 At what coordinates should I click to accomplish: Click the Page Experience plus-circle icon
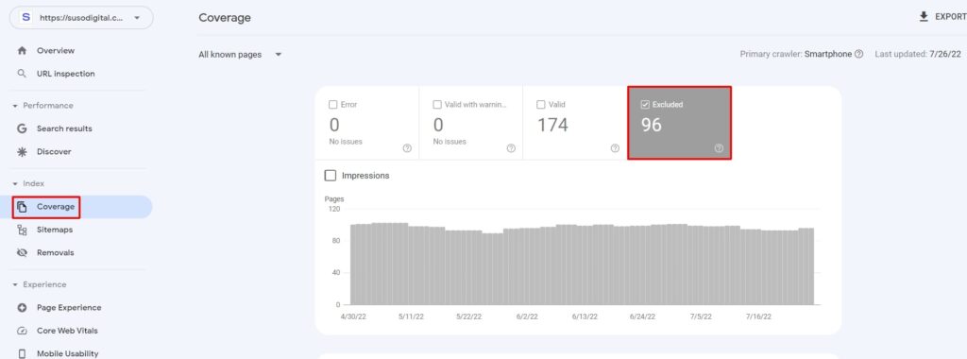23,308
